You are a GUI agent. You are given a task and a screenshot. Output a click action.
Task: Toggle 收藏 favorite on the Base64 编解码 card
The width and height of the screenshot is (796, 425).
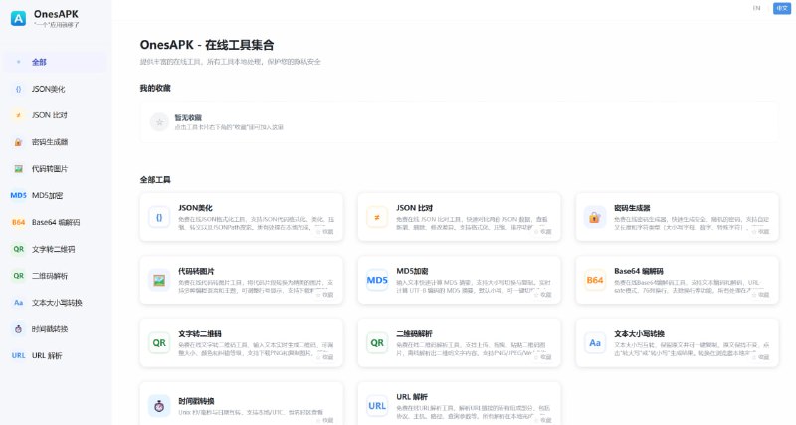click(760, 295)
